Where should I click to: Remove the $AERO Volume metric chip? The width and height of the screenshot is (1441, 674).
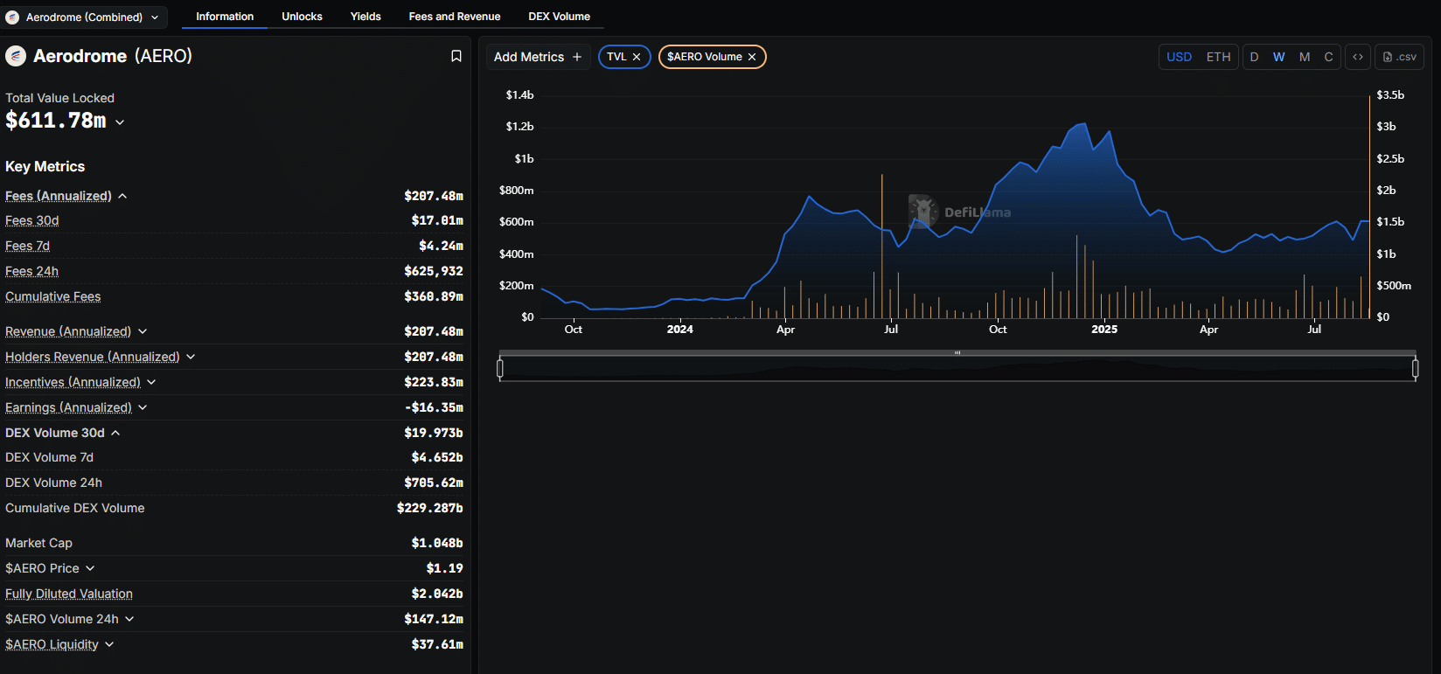pyautogui.click(x=752, y=57)
